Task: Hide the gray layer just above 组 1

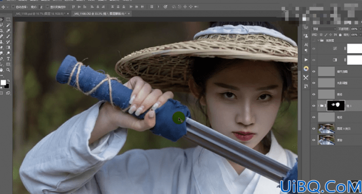Action: pos(314,94)
